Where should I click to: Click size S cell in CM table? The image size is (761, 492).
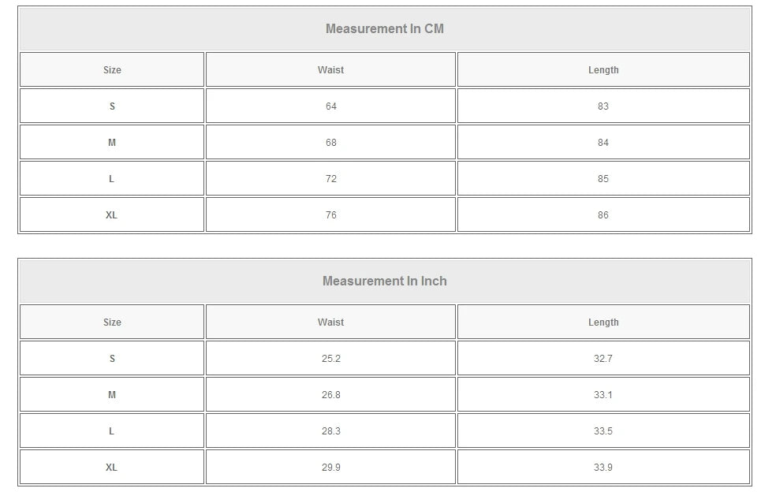[x=112, y=106]
